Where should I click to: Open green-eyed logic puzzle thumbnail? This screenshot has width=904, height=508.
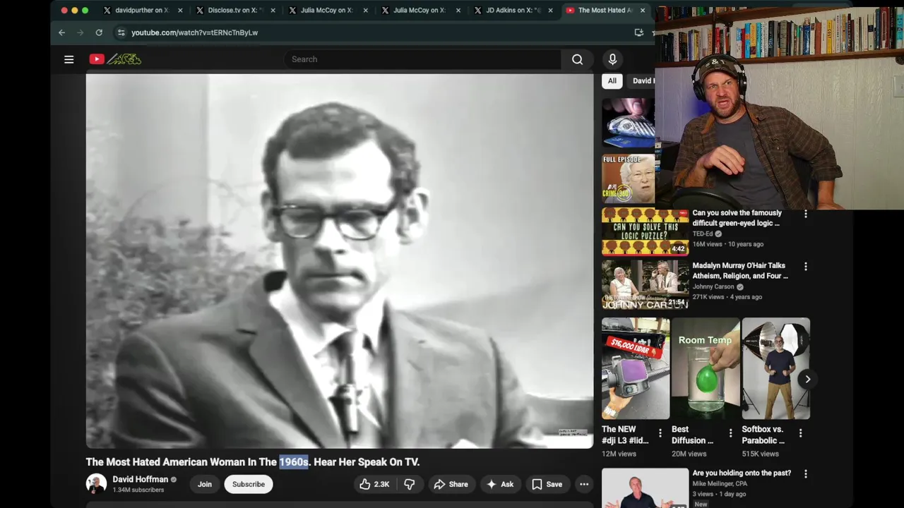(x=645, y=231)
